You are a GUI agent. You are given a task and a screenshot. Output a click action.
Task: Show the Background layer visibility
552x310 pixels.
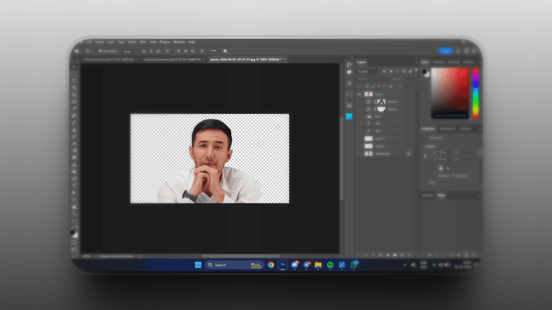click(x=359, y=154)
